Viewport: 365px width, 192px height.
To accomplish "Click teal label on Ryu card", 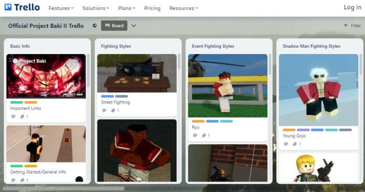I will tap(227, 121).
